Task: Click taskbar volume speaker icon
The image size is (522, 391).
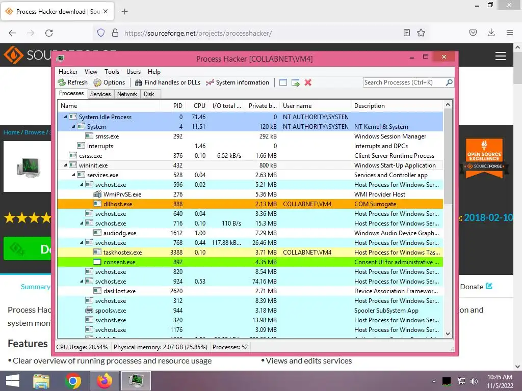Action: [474, 381]
